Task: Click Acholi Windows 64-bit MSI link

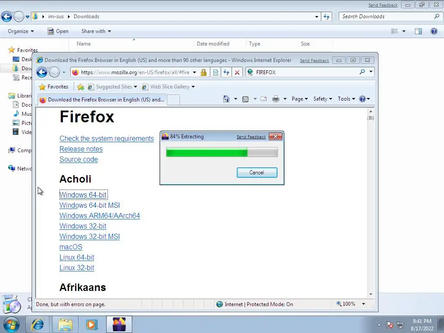Action: pos(89,205)
